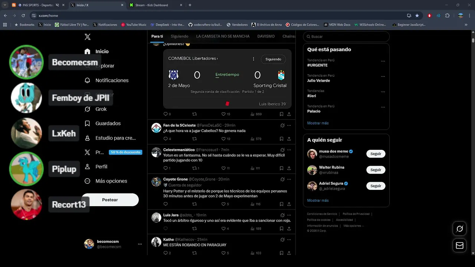Share the Kathe post

coord(289,253)
